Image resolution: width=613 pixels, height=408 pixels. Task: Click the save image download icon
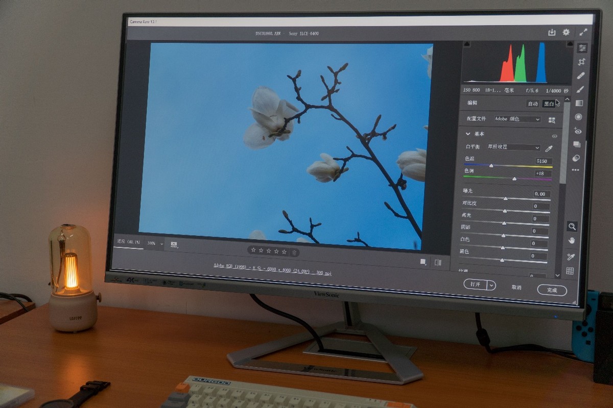[x=552, y=32]
